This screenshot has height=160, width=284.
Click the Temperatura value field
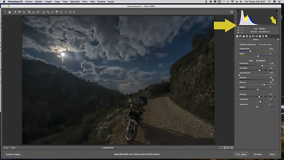[271, 48]
